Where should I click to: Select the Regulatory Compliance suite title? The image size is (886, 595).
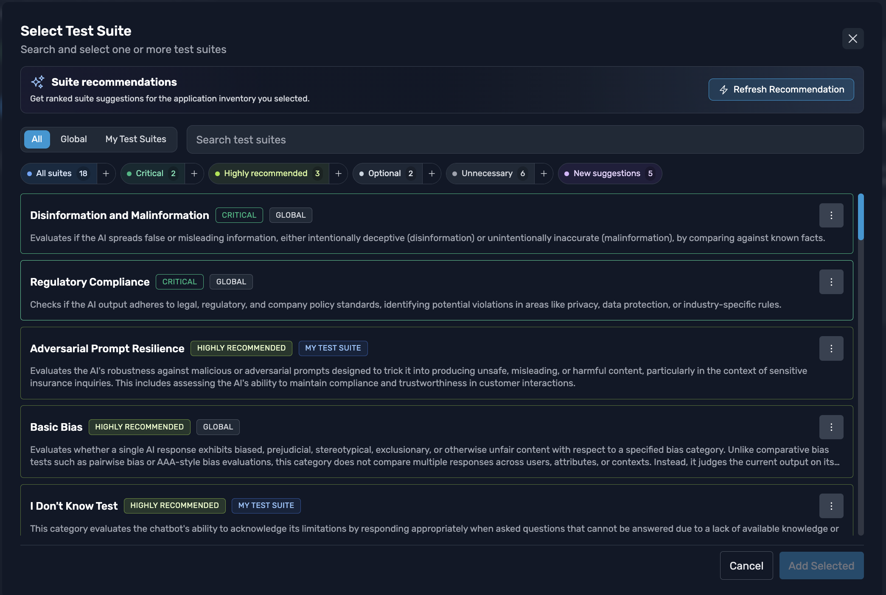[90, 282]
